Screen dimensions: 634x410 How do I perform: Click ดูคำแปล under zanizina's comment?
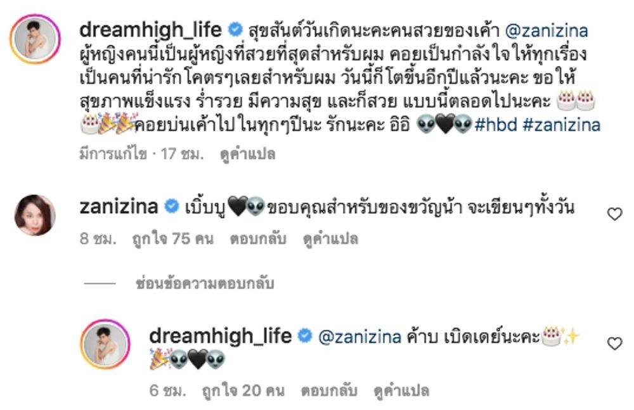330,239
